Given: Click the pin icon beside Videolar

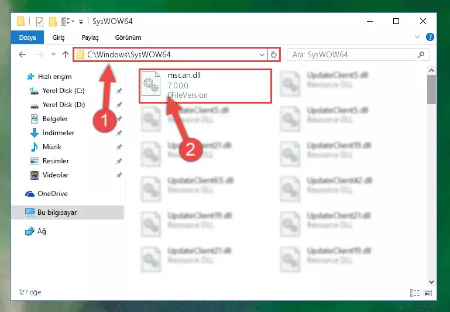Looking at the screenshot, I should 119,175.
